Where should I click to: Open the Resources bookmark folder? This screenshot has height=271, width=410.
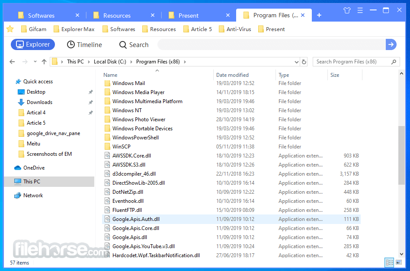pos(159,29)
